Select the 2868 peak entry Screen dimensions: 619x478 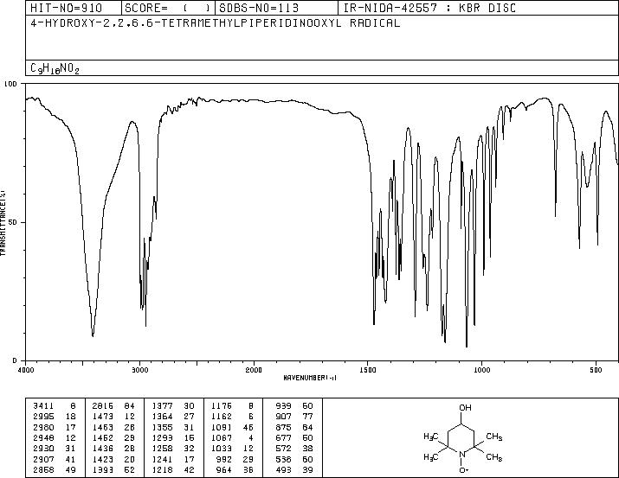pyautogui.click(x=55, y=469)
